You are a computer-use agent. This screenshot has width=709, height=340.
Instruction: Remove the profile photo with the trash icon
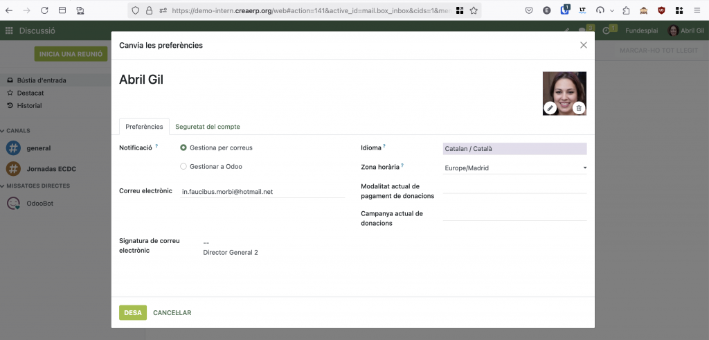(579, 107)
